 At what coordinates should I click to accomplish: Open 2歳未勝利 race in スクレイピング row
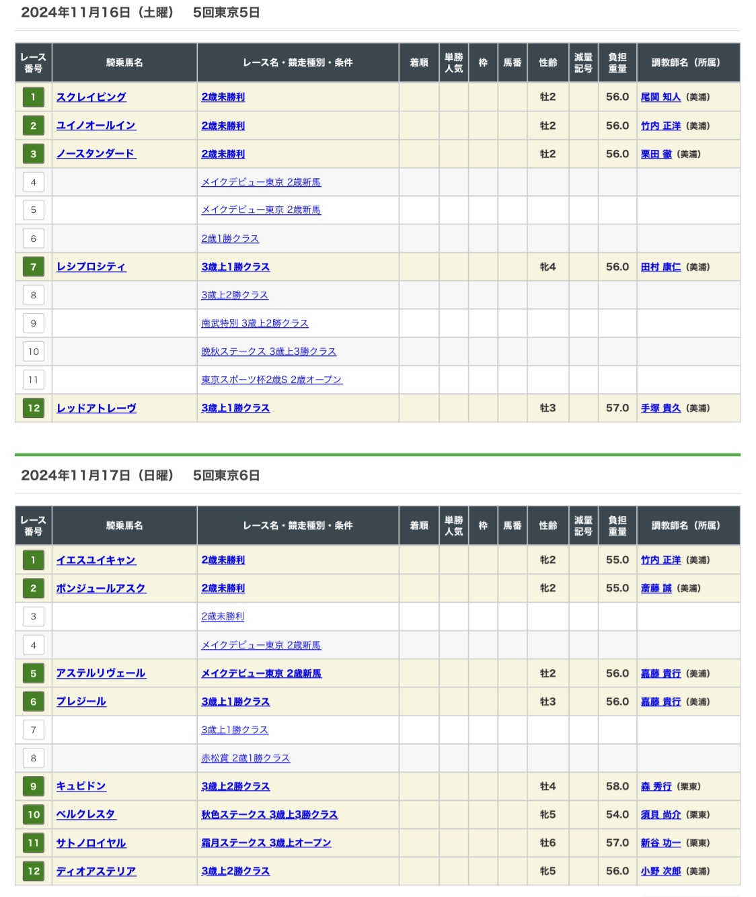click(x=223, y=97)
